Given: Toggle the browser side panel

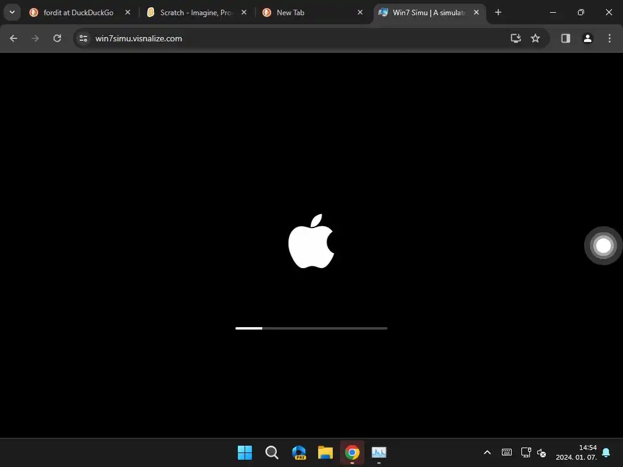Looking at the screenshot, I should click(x=566, y=38).
